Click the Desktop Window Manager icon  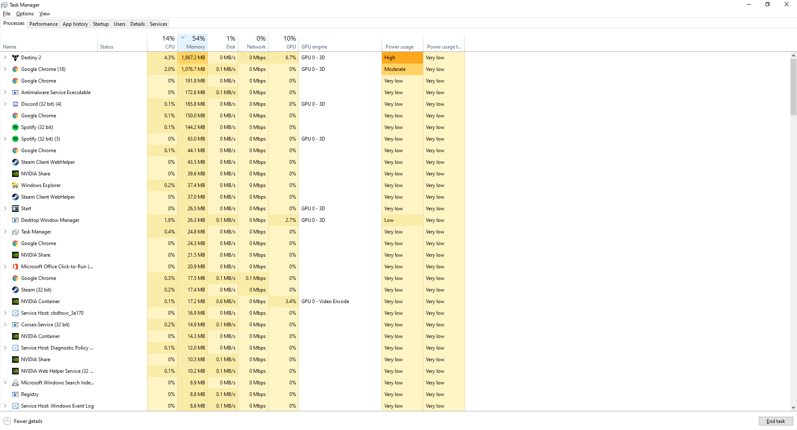(x=15, y=220)
